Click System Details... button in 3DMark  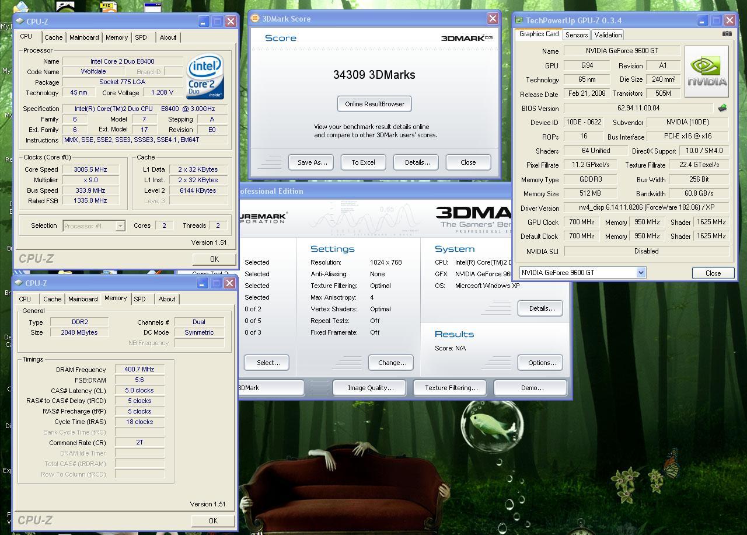click(x=542, y=308)
